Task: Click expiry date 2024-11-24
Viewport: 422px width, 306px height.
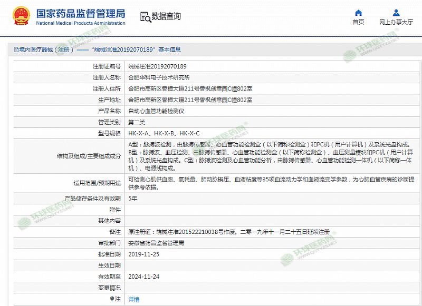Action: pyautogui.click(x=143, y=277)
